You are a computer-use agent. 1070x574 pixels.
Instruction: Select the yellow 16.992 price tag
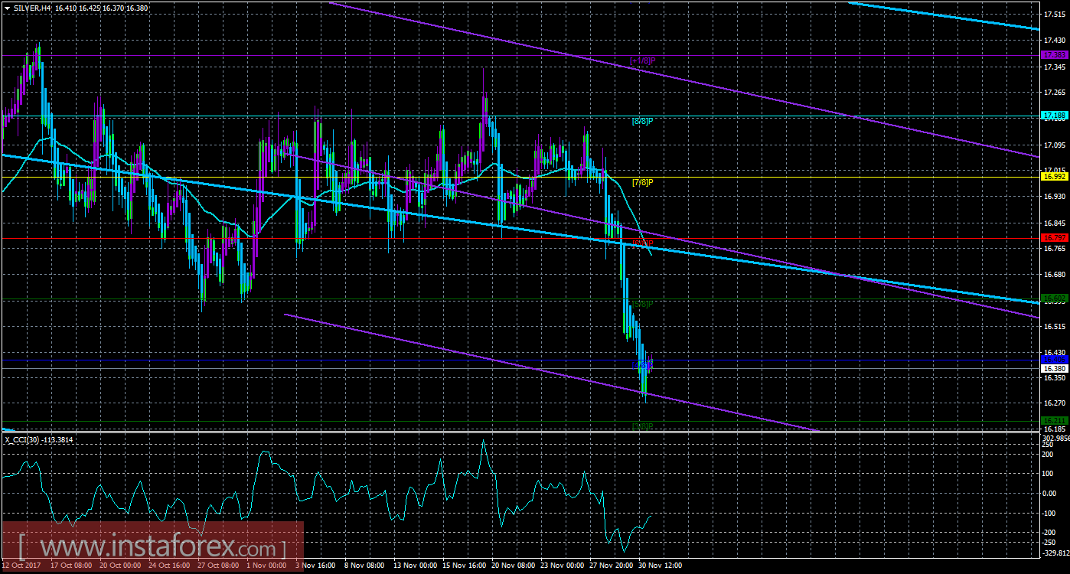tap(1054, 176)
